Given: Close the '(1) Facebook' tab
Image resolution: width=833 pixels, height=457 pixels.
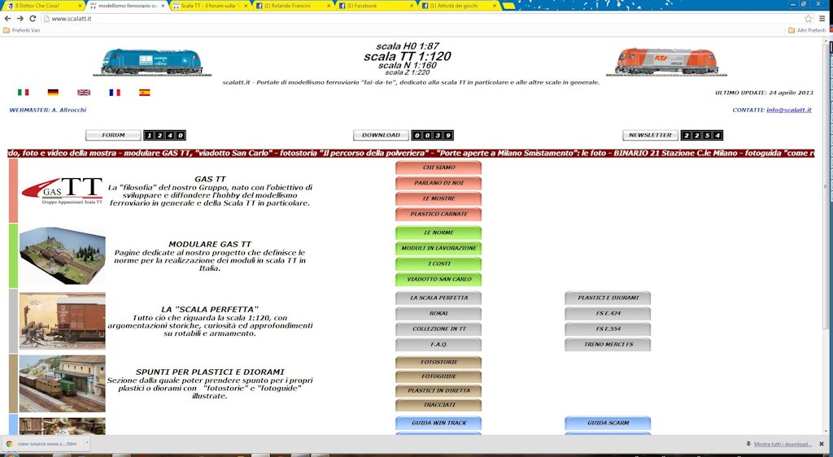Looking at the screenshot, I should (412, 6).
